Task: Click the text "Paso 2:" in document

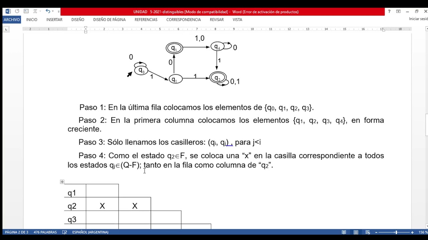Action: pyautogui.click(x=92, y=120)
